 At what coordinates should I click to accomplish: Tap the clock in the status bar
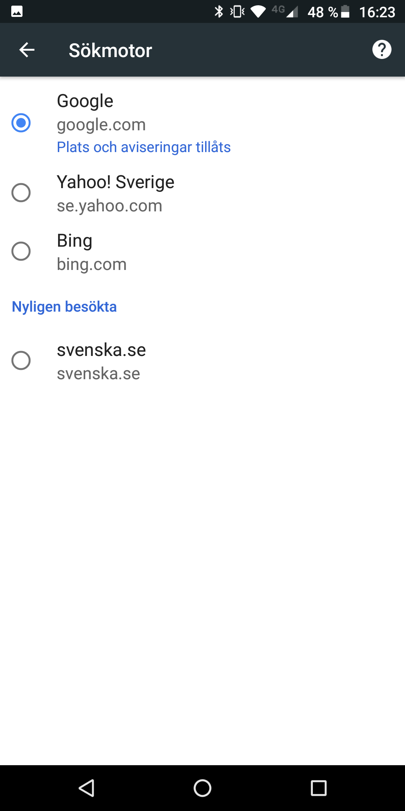click(x=377, y=12)
